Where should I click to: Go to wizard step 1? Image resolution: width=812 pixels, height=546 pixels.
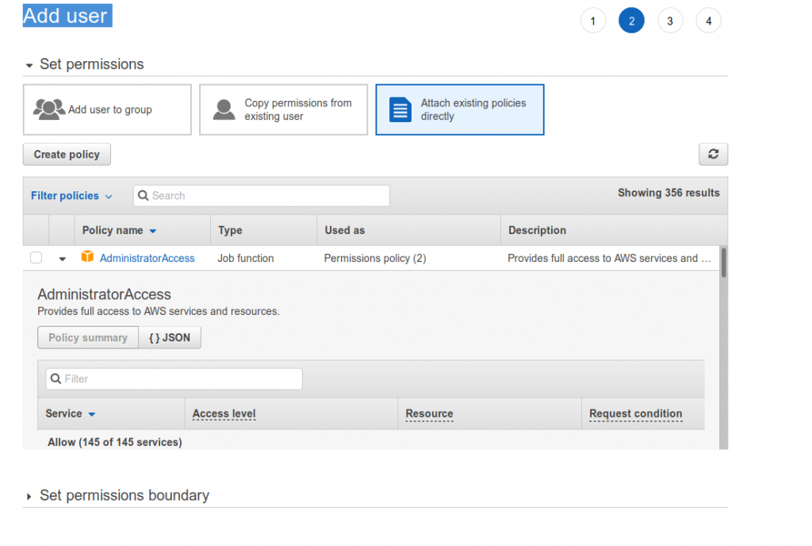[593, 21]
